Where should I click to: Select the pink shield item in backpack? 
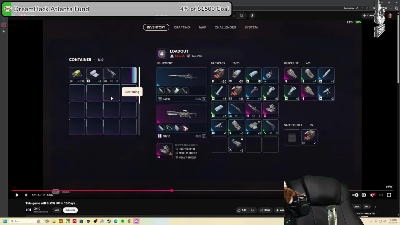271,110
